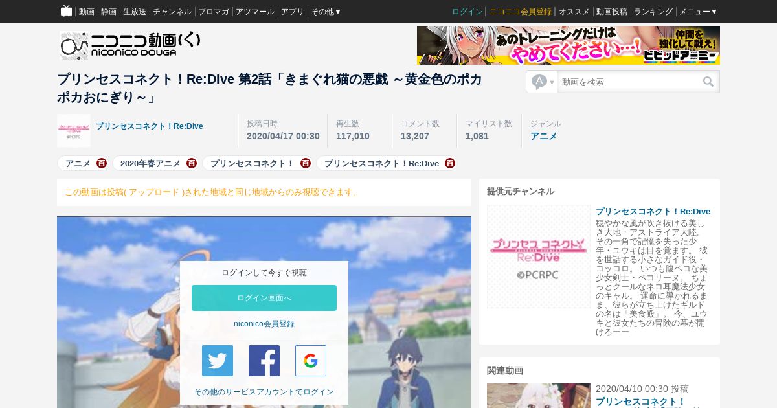Image resolution: width=777 pixels, height=408 pixels.
Task: Click the ログイン link in top bar
Action: (467, 12)
